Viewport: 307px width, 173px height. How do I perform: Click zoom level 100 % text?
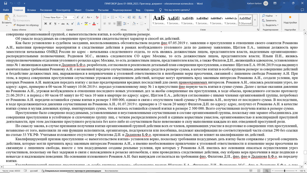(302, 171)
